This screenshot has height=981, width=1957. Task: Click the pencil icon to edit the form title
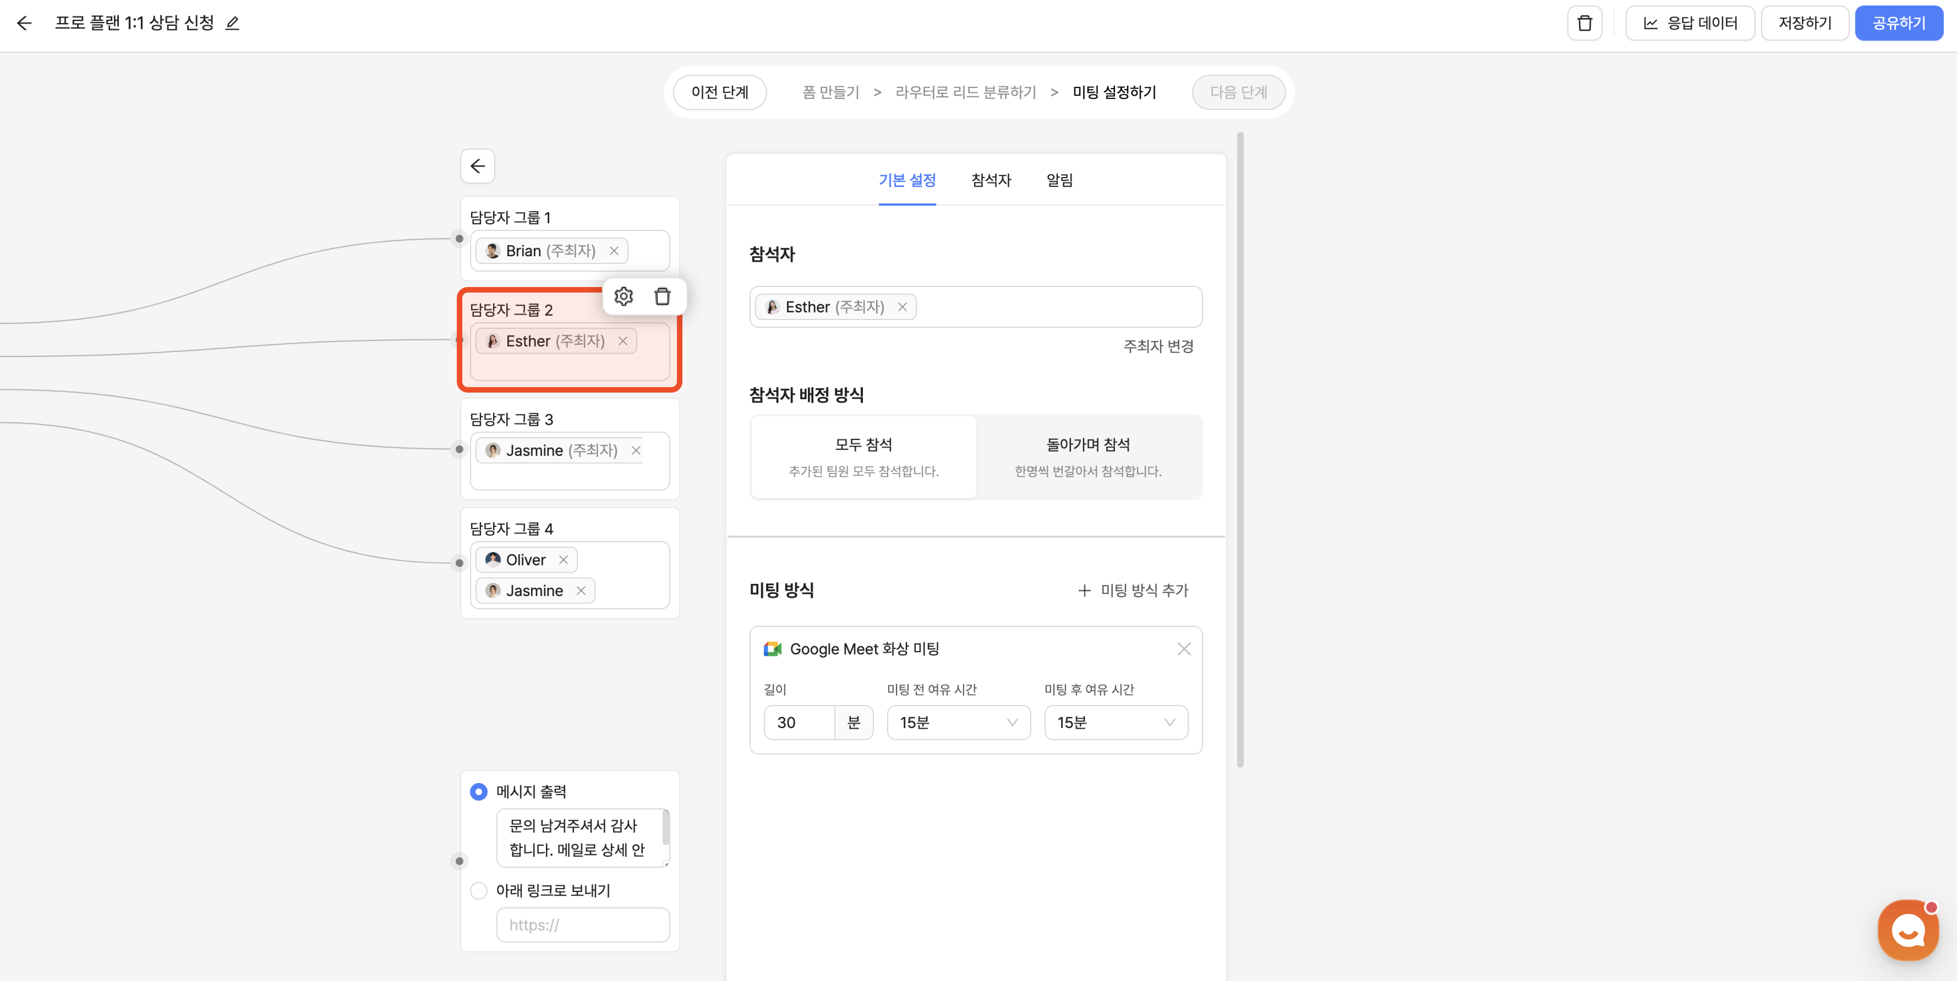[233, 23]
